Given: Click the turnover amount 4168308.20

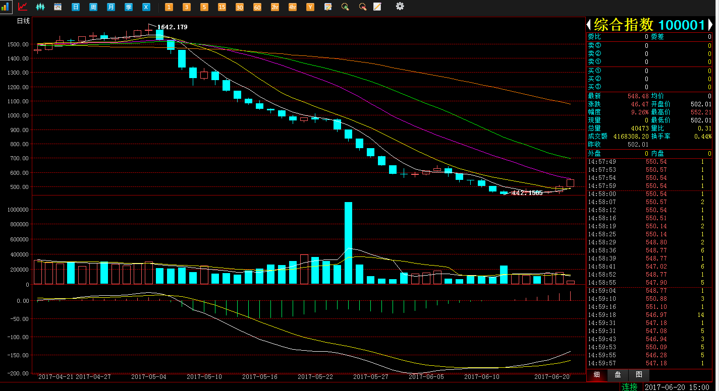Looking at the screenshot, I should point(631,136).
